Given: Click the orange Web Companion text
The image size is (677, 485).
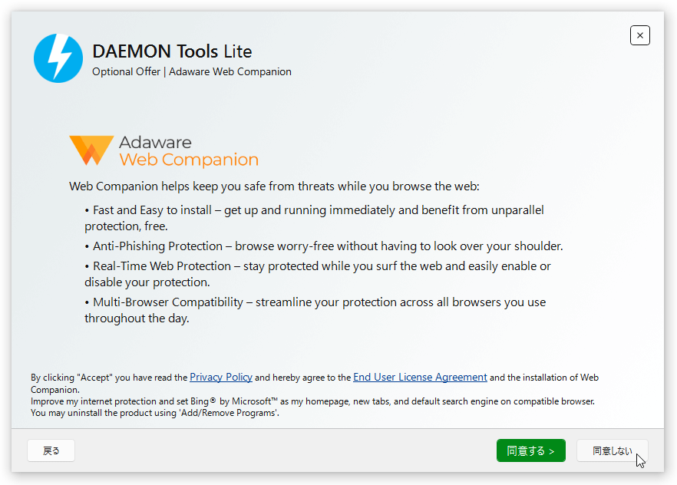Looking at the screenshot, I should click(x=189, y=160).
